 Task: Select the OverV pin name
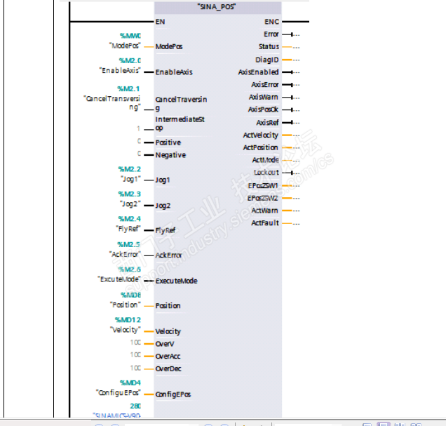pos(165,344)
